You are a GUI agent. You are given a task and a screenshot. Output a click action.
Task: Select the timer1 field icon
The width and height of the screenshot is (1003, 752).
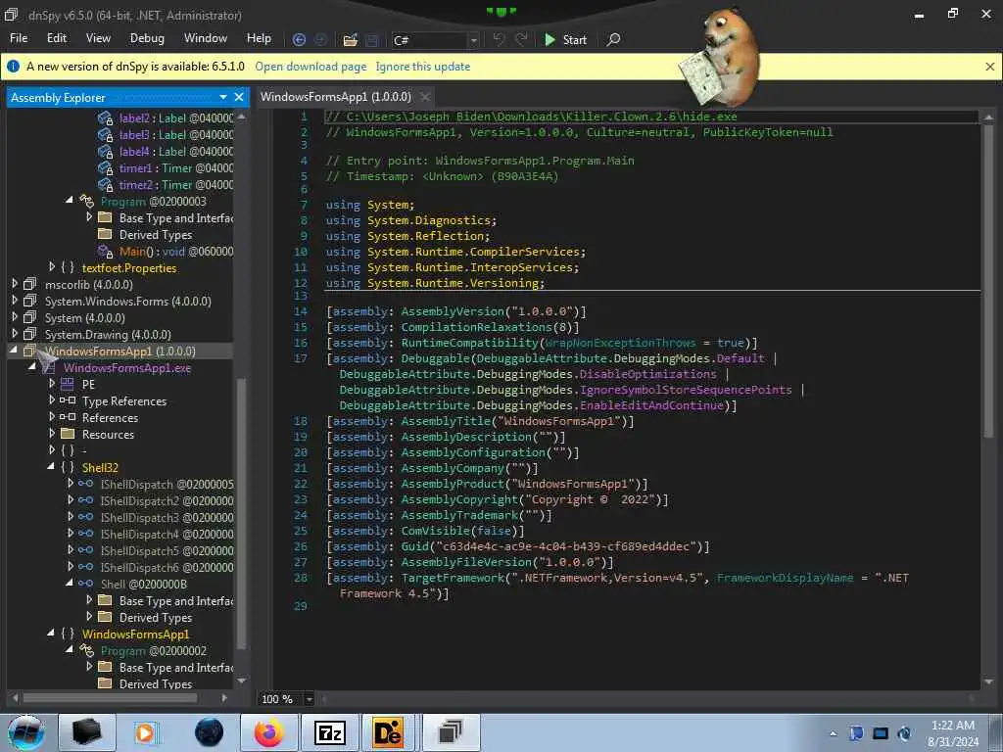tap(105, 168)
